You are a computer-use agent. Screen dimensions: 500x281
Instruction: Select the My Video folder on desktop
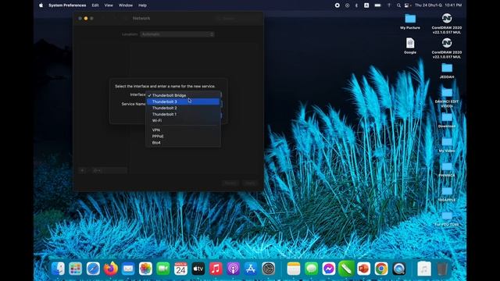coord(447,144)
